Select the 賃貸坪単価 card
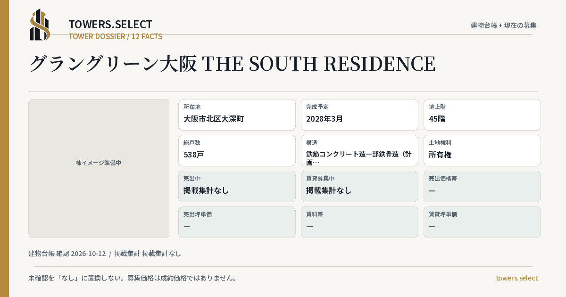Viewport: 566px width, 297px height. pos(482,222)
